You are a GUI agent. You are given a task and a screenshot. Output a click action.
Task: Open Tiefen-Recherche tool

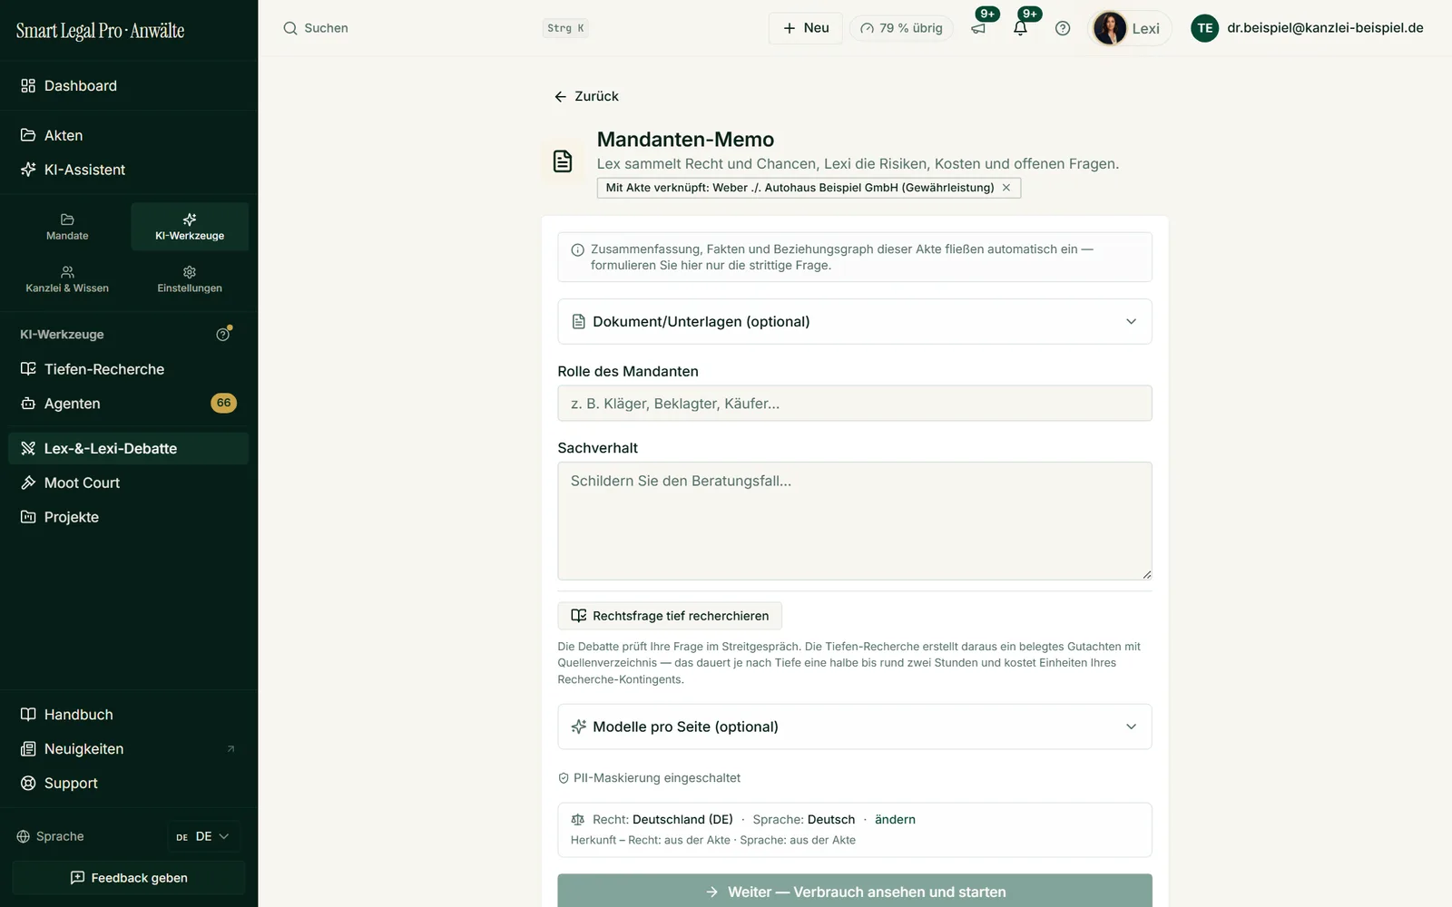click(129, 369)
